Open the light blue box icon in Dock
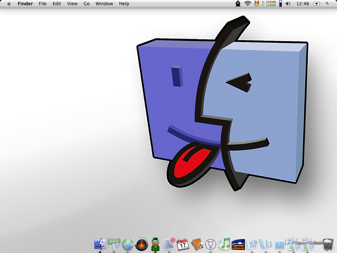The image size is (337, 253). [x=280, y=244]
